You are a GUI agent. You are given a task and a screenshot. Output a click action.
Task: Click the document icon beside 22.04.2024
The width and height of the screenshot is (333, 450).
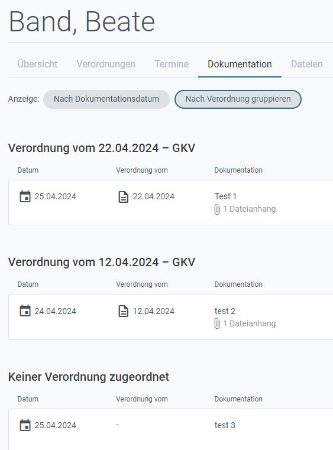[124, 197]
